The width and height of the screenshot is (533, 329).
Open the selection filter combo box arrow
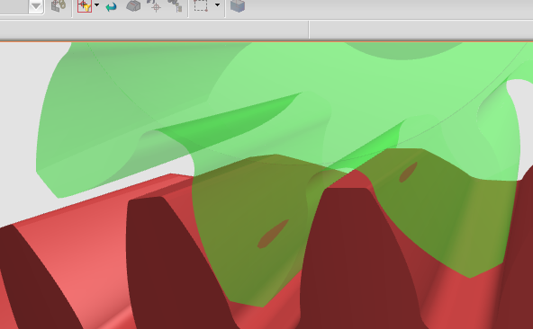tap(36, 5)
